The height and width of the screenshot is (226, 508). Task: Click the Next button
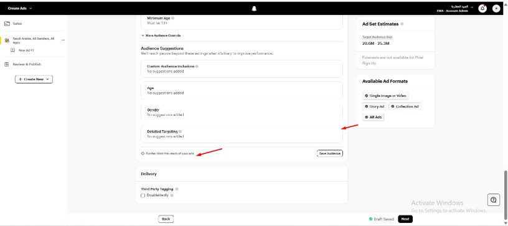click(405, 219)
